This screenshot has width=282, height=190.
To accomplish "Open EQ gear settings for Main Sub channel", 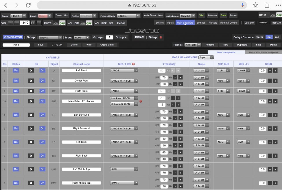I will (31, 101).
